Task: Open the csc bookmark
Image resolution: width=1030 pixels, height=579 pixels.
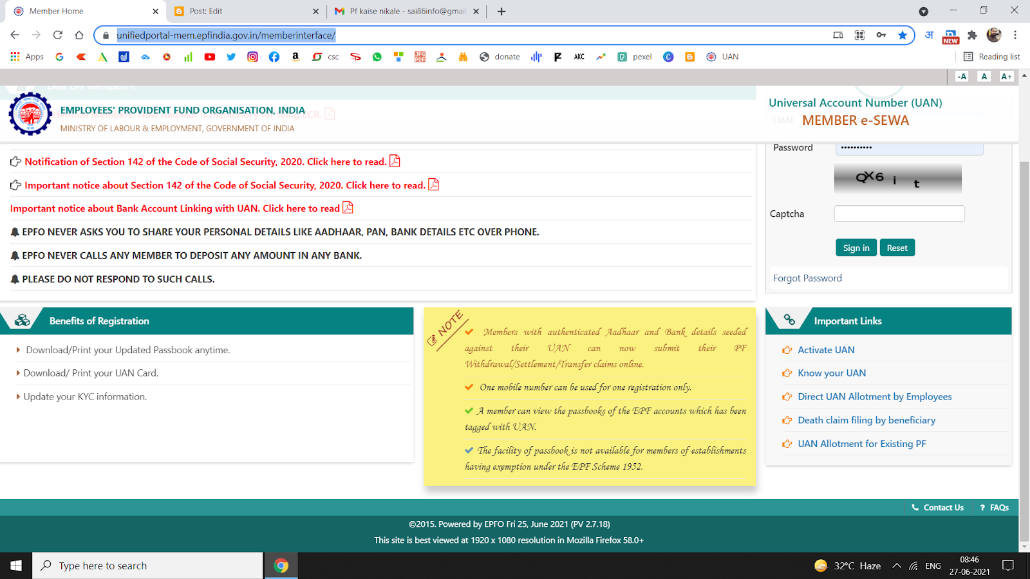Action: [x=326, y=57]
